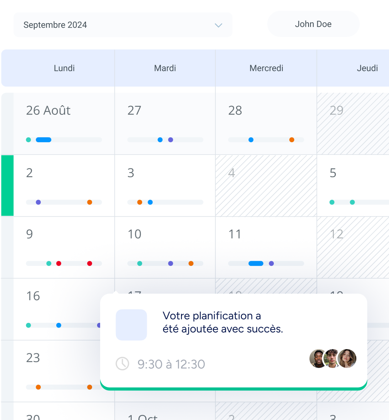Click the blue dot on Tuesday 3
The image size is (389, 420).
pos(150,202)
